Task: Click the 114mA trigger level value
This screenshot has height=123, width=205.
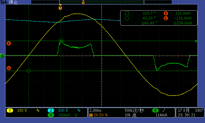Action: pyautogui.click(x=162, y=115)
